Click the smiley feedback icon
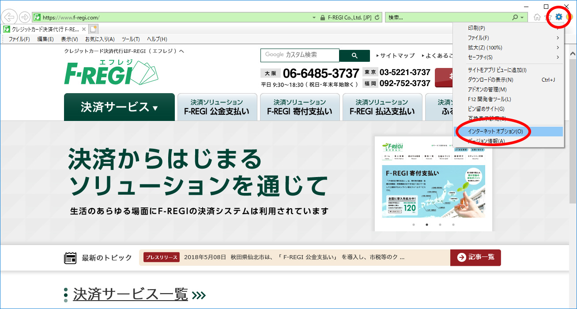The height and width of the screenshot is (309, 577). pos(569,17)
